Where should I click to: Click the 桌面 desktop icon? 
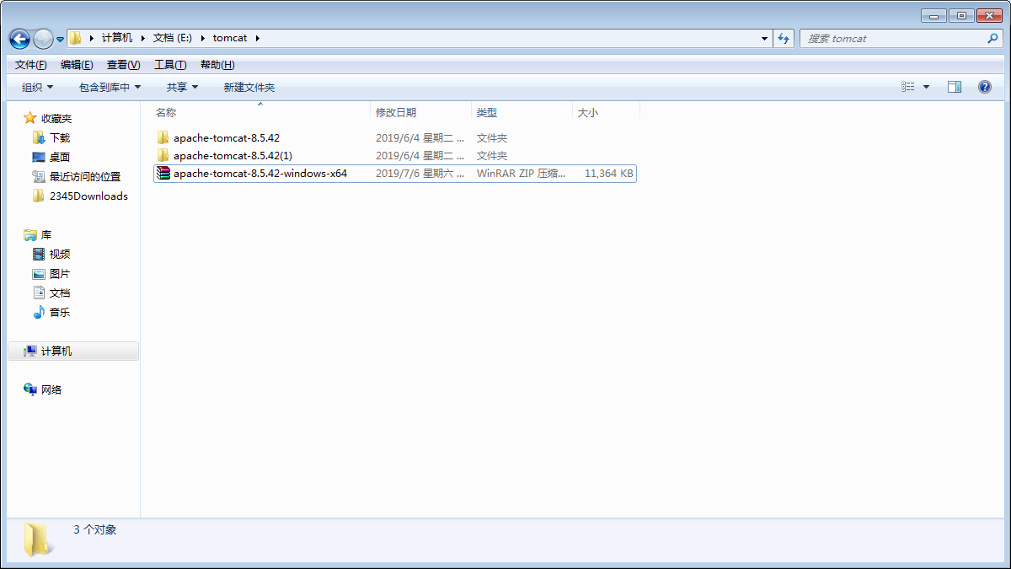point(38,157)
